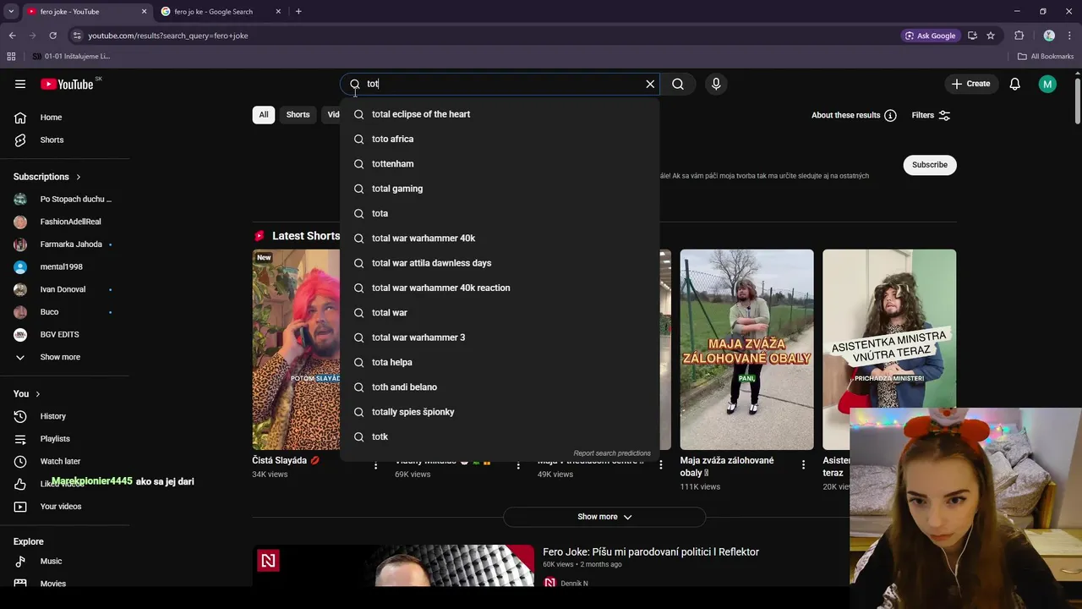Expand the You section chevron
Viewport: 1082px width, 609px height.
pos(37,394)
